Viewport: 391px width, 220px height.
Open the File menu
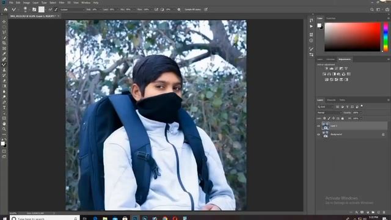11,2
